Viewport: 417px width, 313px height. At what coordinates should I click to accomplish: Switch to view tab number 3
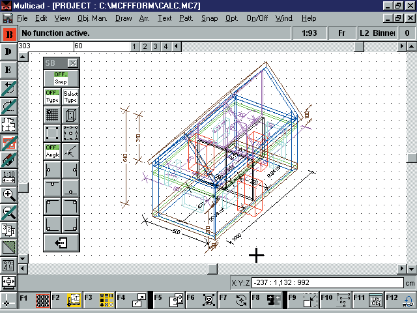click(156, 46)
